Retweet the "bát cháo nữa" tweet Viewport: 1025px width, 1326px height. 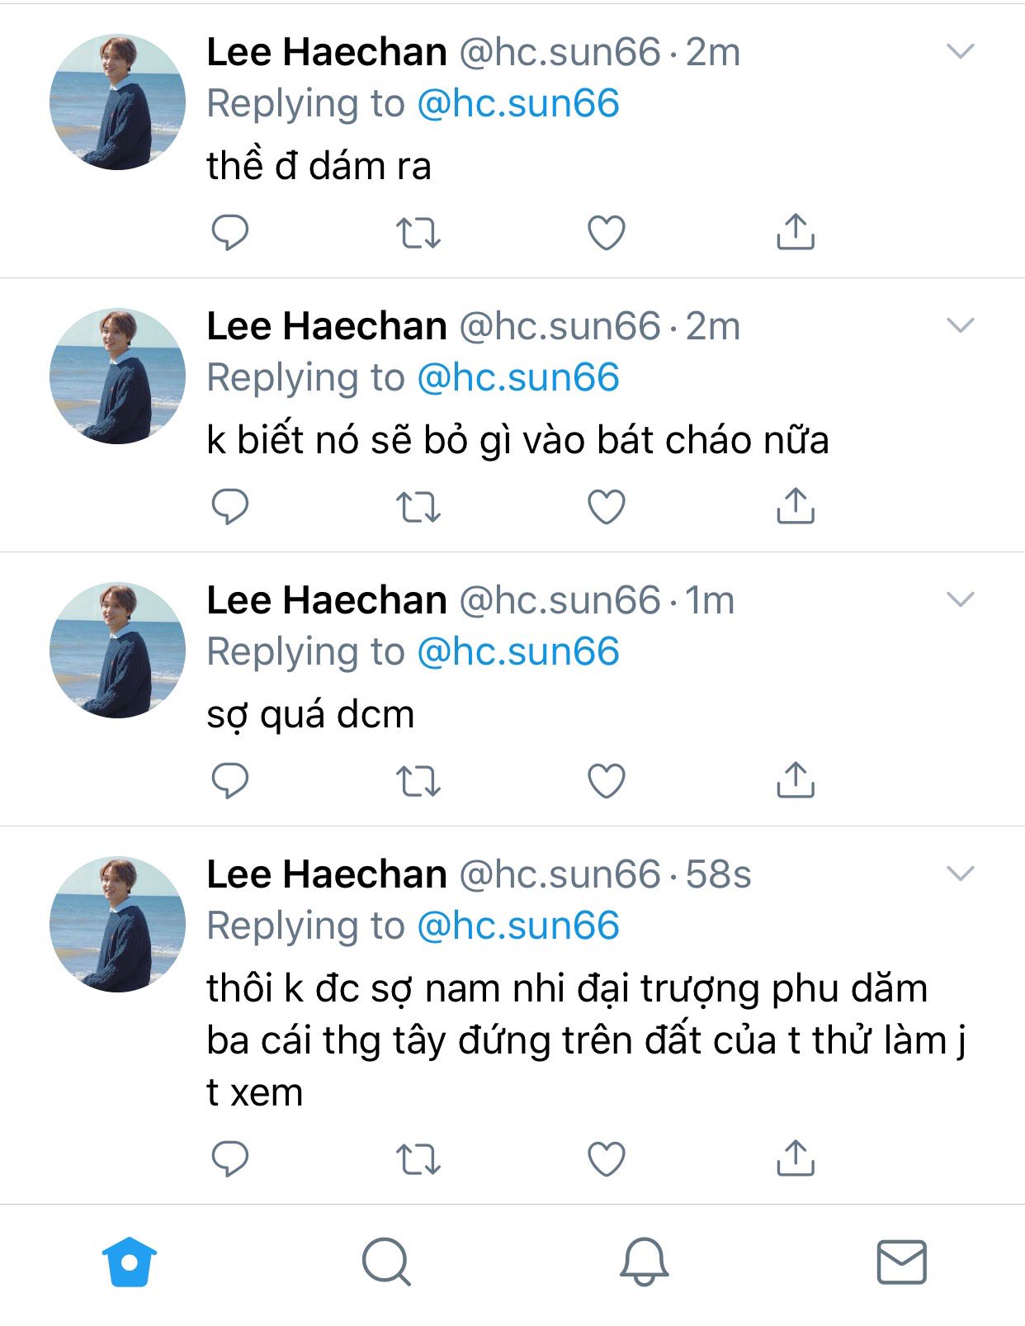click(418, 507)
